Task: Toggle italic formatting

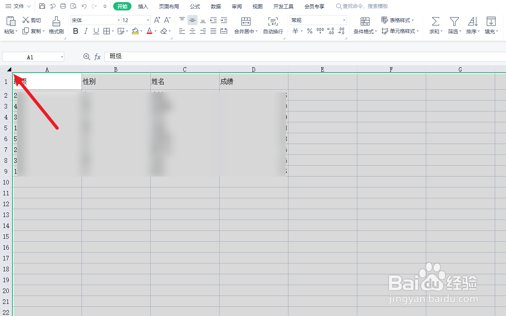Action: coord(86,31)
